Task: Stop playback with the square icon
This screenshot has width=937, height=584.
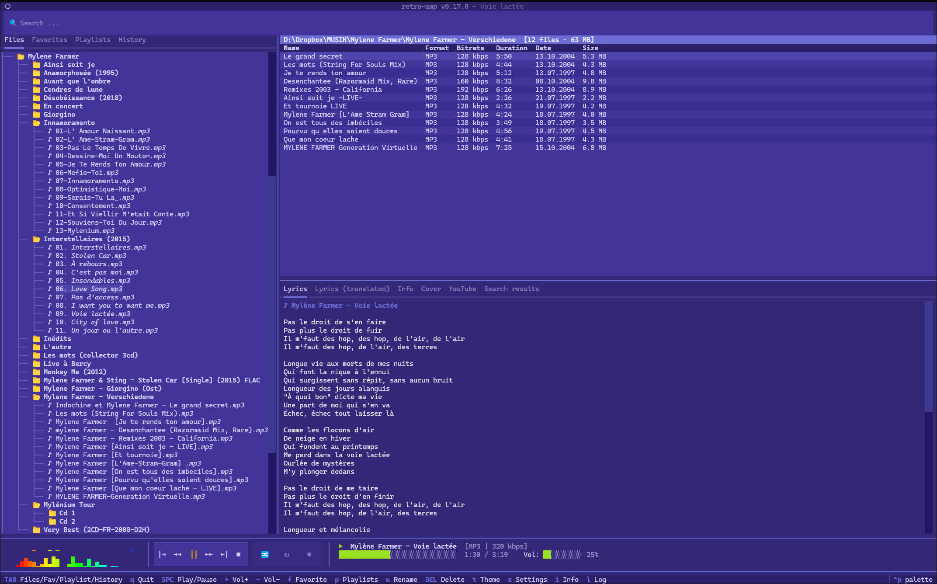Action: coord(238,554)
